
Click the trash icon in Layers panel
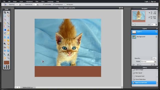pos(154,64)
